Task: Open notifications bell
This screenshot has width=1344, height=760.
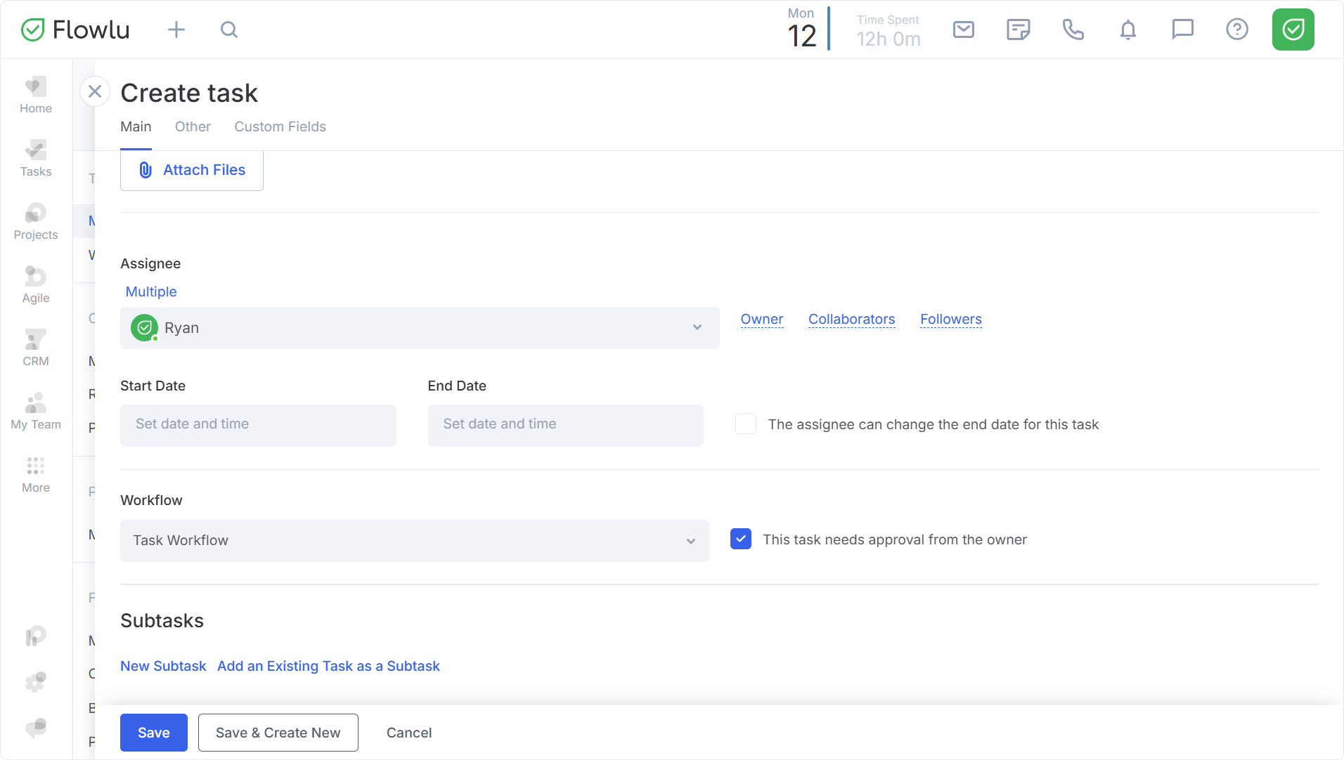Action: click(1127, 30)
